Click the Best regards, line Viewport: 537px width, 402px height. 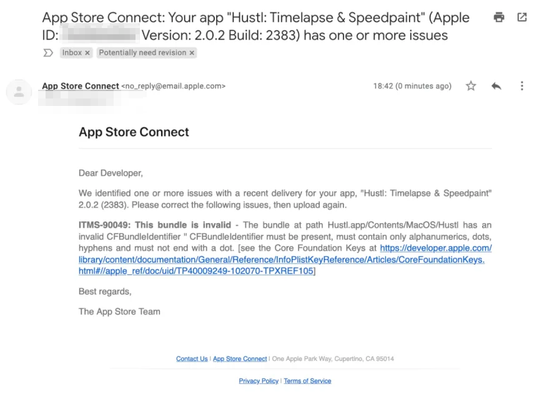[105, 291]
